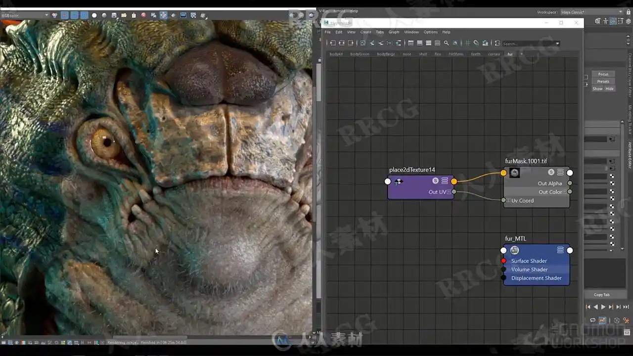Click the rearrange graph icon
This screenshot has height=356, width=633.
[x=390, y=43]
